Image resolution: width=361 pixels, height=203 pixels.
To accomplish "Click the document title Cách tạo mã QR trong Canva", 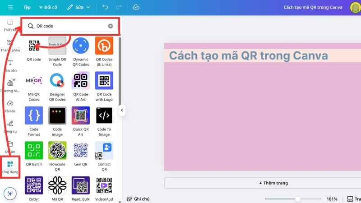I will (x=313, y=7).
